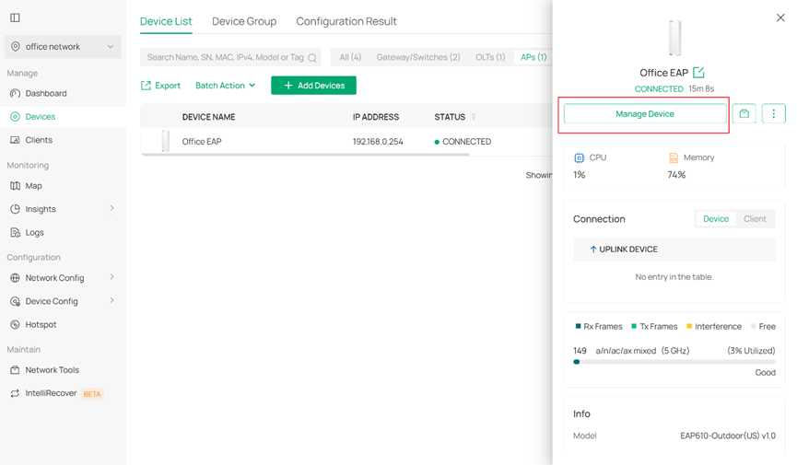Viewport: 797px width, 465px height.
Task: Click the IntelliRecover sync icon
Action: pos(16,393)
